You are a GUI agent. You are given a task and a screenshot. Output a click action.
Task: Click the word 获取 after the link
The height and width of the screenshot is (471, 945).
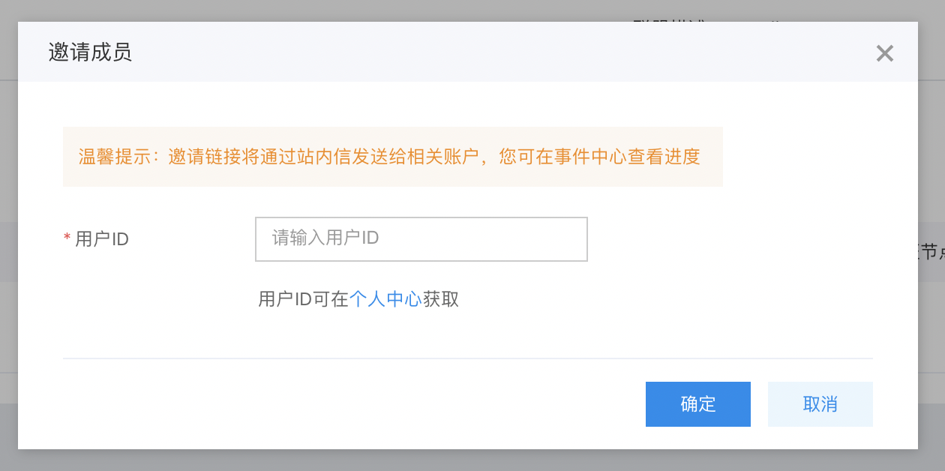(441, 299)
